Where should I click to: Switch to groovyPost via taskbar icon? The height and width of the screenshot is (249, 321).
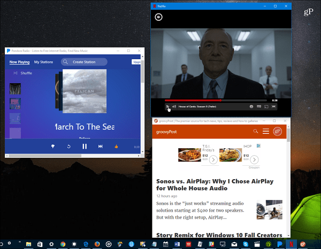303,244
